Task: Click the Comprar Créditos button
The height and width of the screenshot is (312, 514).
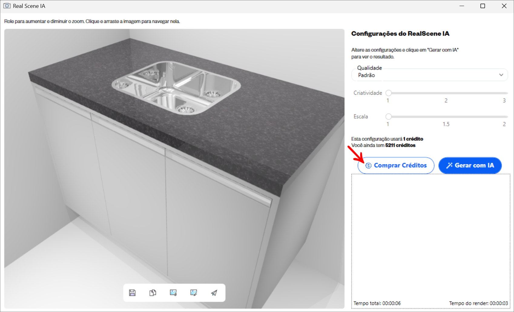Action: click(396, 166)
